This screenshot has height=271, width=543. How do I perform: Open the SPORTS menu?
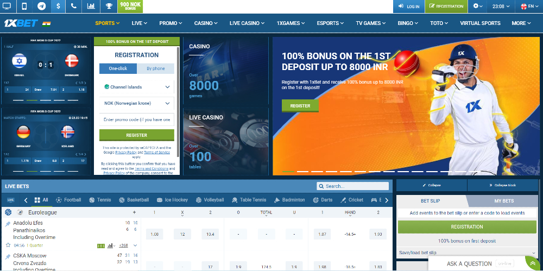108,23
